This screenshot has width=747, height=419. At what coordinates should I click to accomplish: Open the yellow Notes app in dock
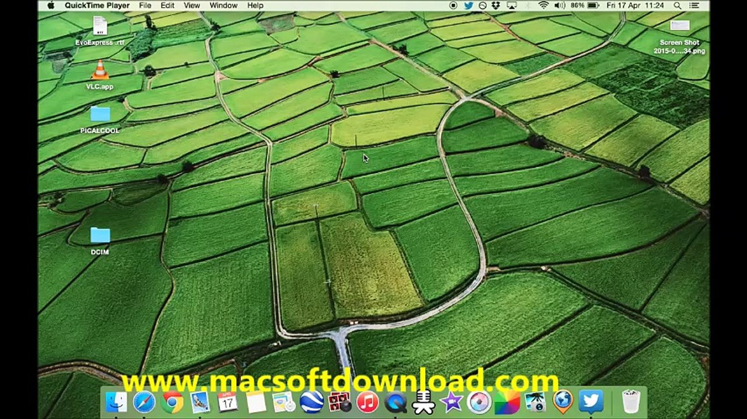[x=255, y=402]
